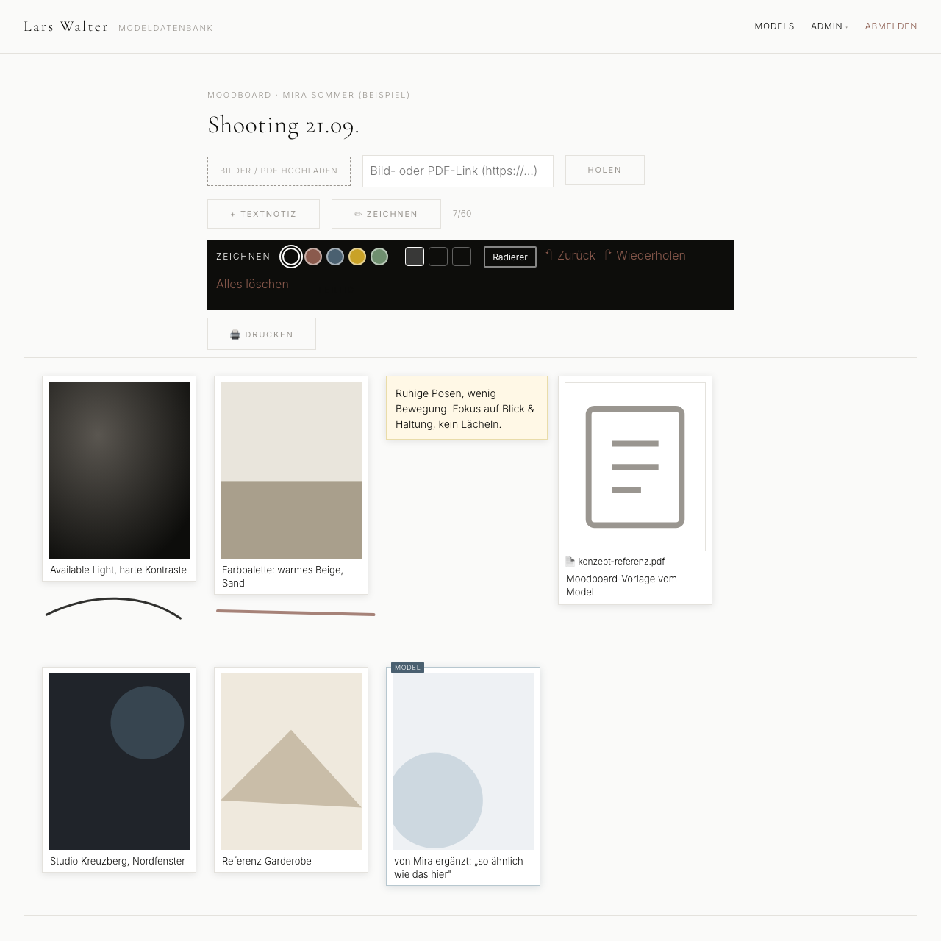Click Wiederholen to redo stroke
The image size is (941, 941).
[x=645, y=255]
